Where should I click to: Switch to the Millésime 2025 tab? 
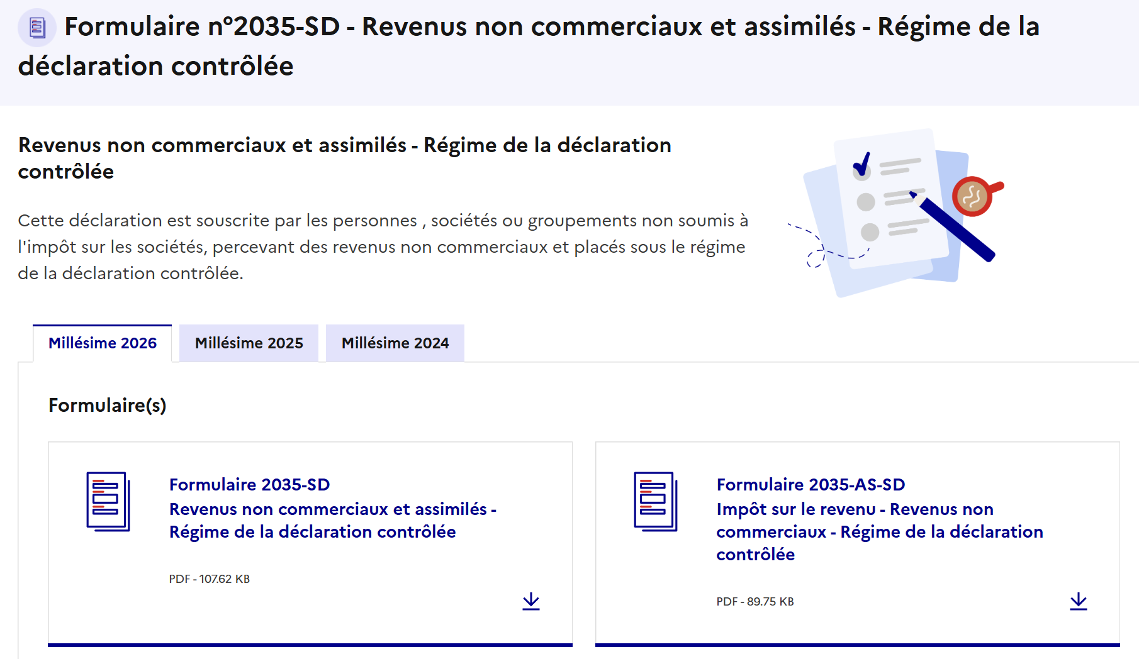pos(249,343)
